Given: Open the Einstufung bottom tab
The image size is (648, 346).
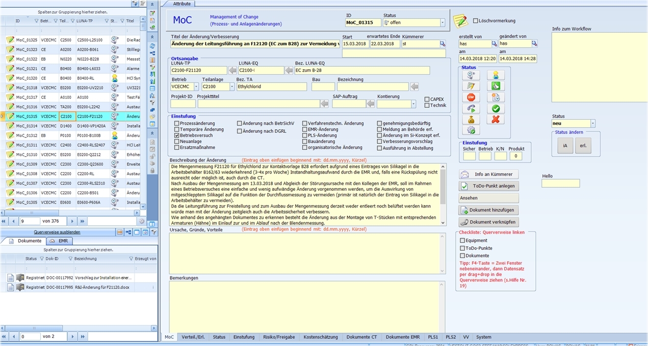Looking at the screenshot, I should point(244,337).
